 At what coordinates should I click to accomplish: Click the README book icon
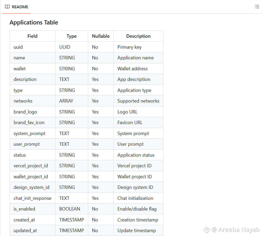[7, 7]
